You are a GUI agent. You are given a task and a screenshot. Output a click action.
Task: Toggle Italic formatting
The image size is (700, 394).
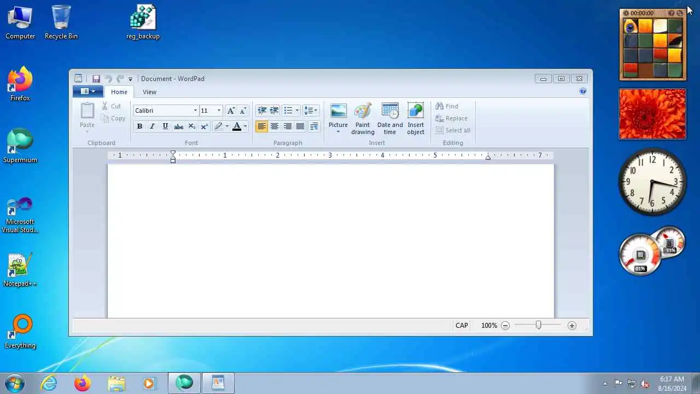152,126
